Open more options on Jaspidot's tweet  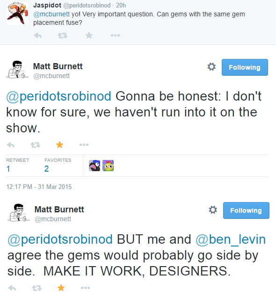[x=115, y=35]
